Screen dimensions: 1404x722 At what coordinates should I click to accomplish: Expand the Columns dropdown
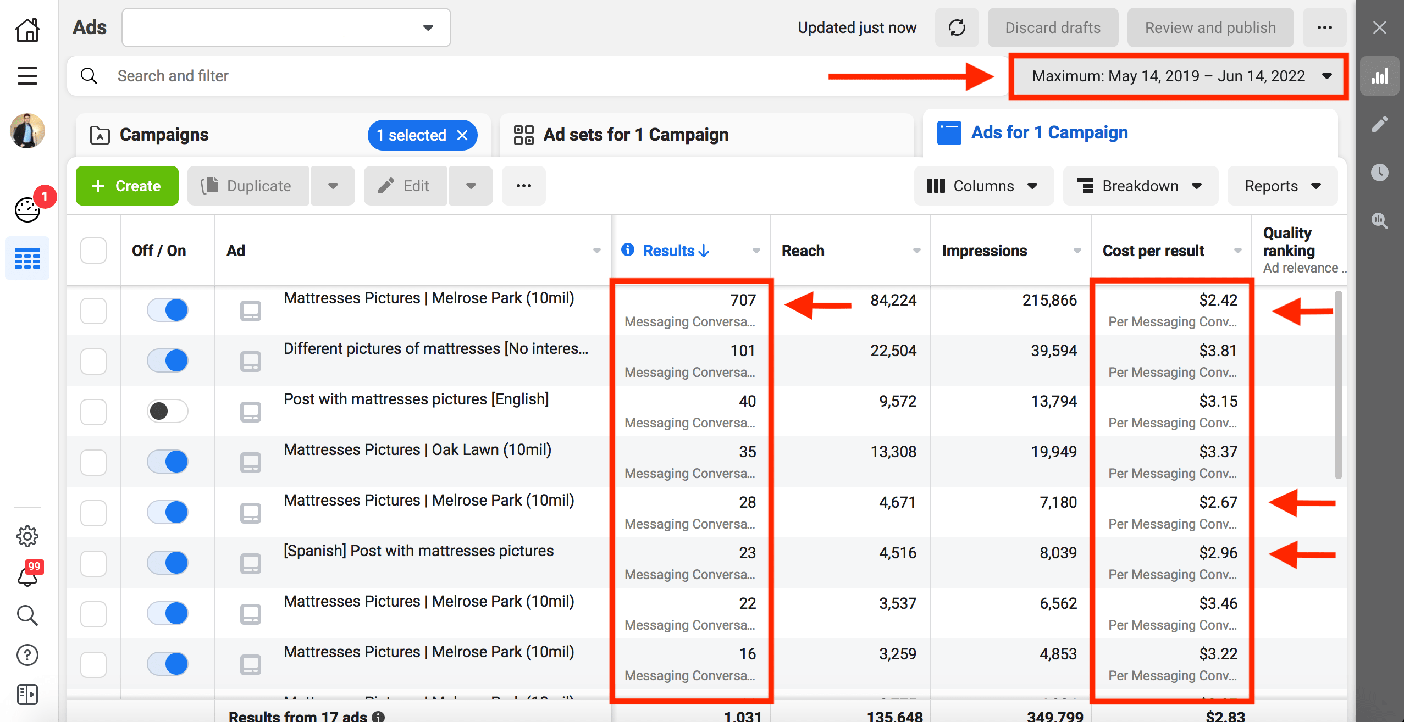click(x=983, y=186)
